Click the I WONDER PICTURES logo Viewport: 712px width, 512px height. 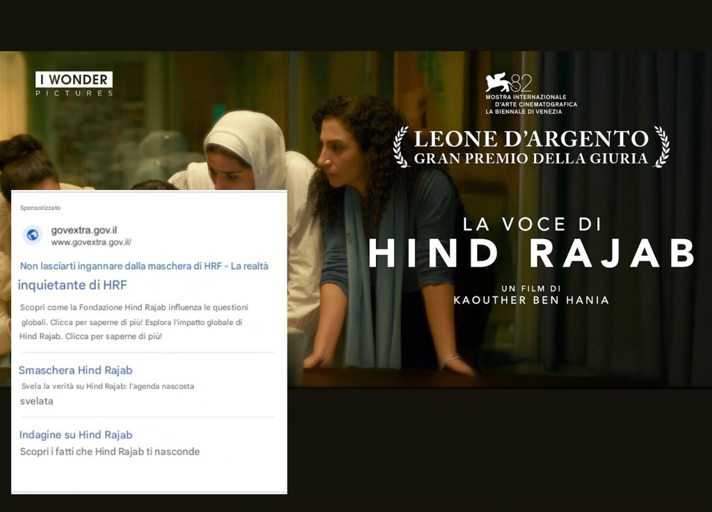click(x=74, y=84)
